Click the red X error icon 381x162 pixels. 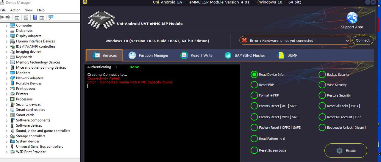tap(244, 40)
